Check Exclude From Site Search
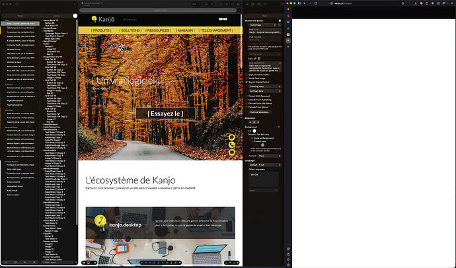This screenshot has height=268, width=456. [247, 104]
